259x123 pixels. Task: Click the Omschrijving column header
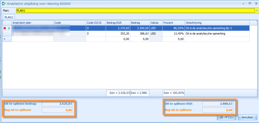point(217,23)
